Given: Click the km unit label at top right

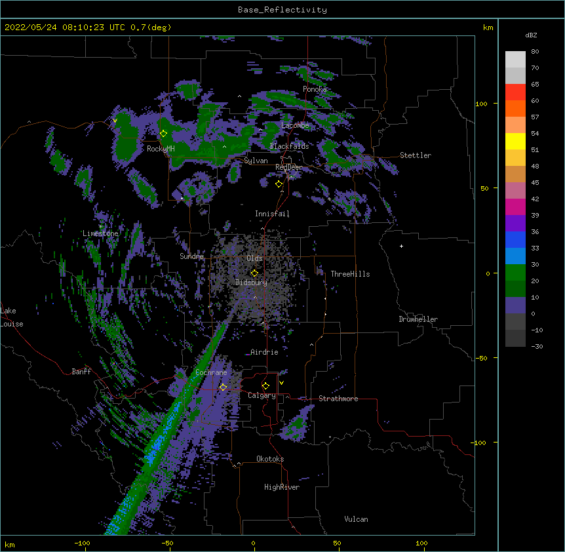Looking at the screenshot, I should coord(488,28).
